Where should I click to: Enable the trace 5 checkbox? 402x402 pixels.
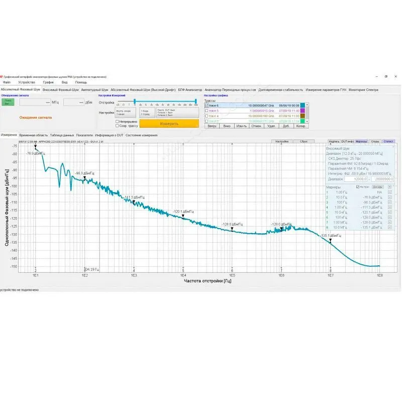tap(207, 111)
